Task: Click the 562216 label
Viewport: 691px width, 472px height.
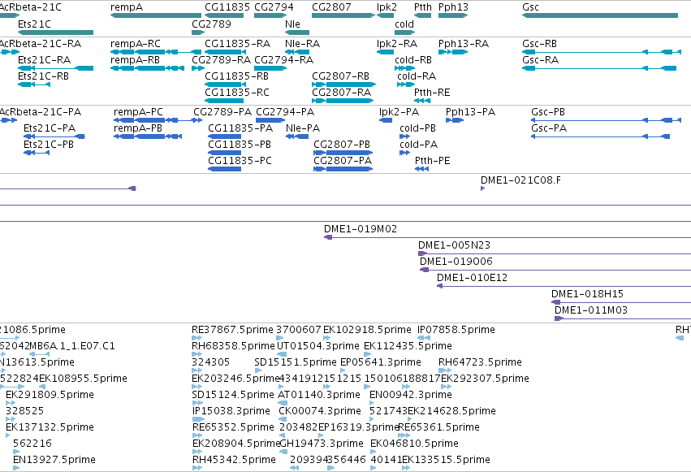Action: click(32, 444)
